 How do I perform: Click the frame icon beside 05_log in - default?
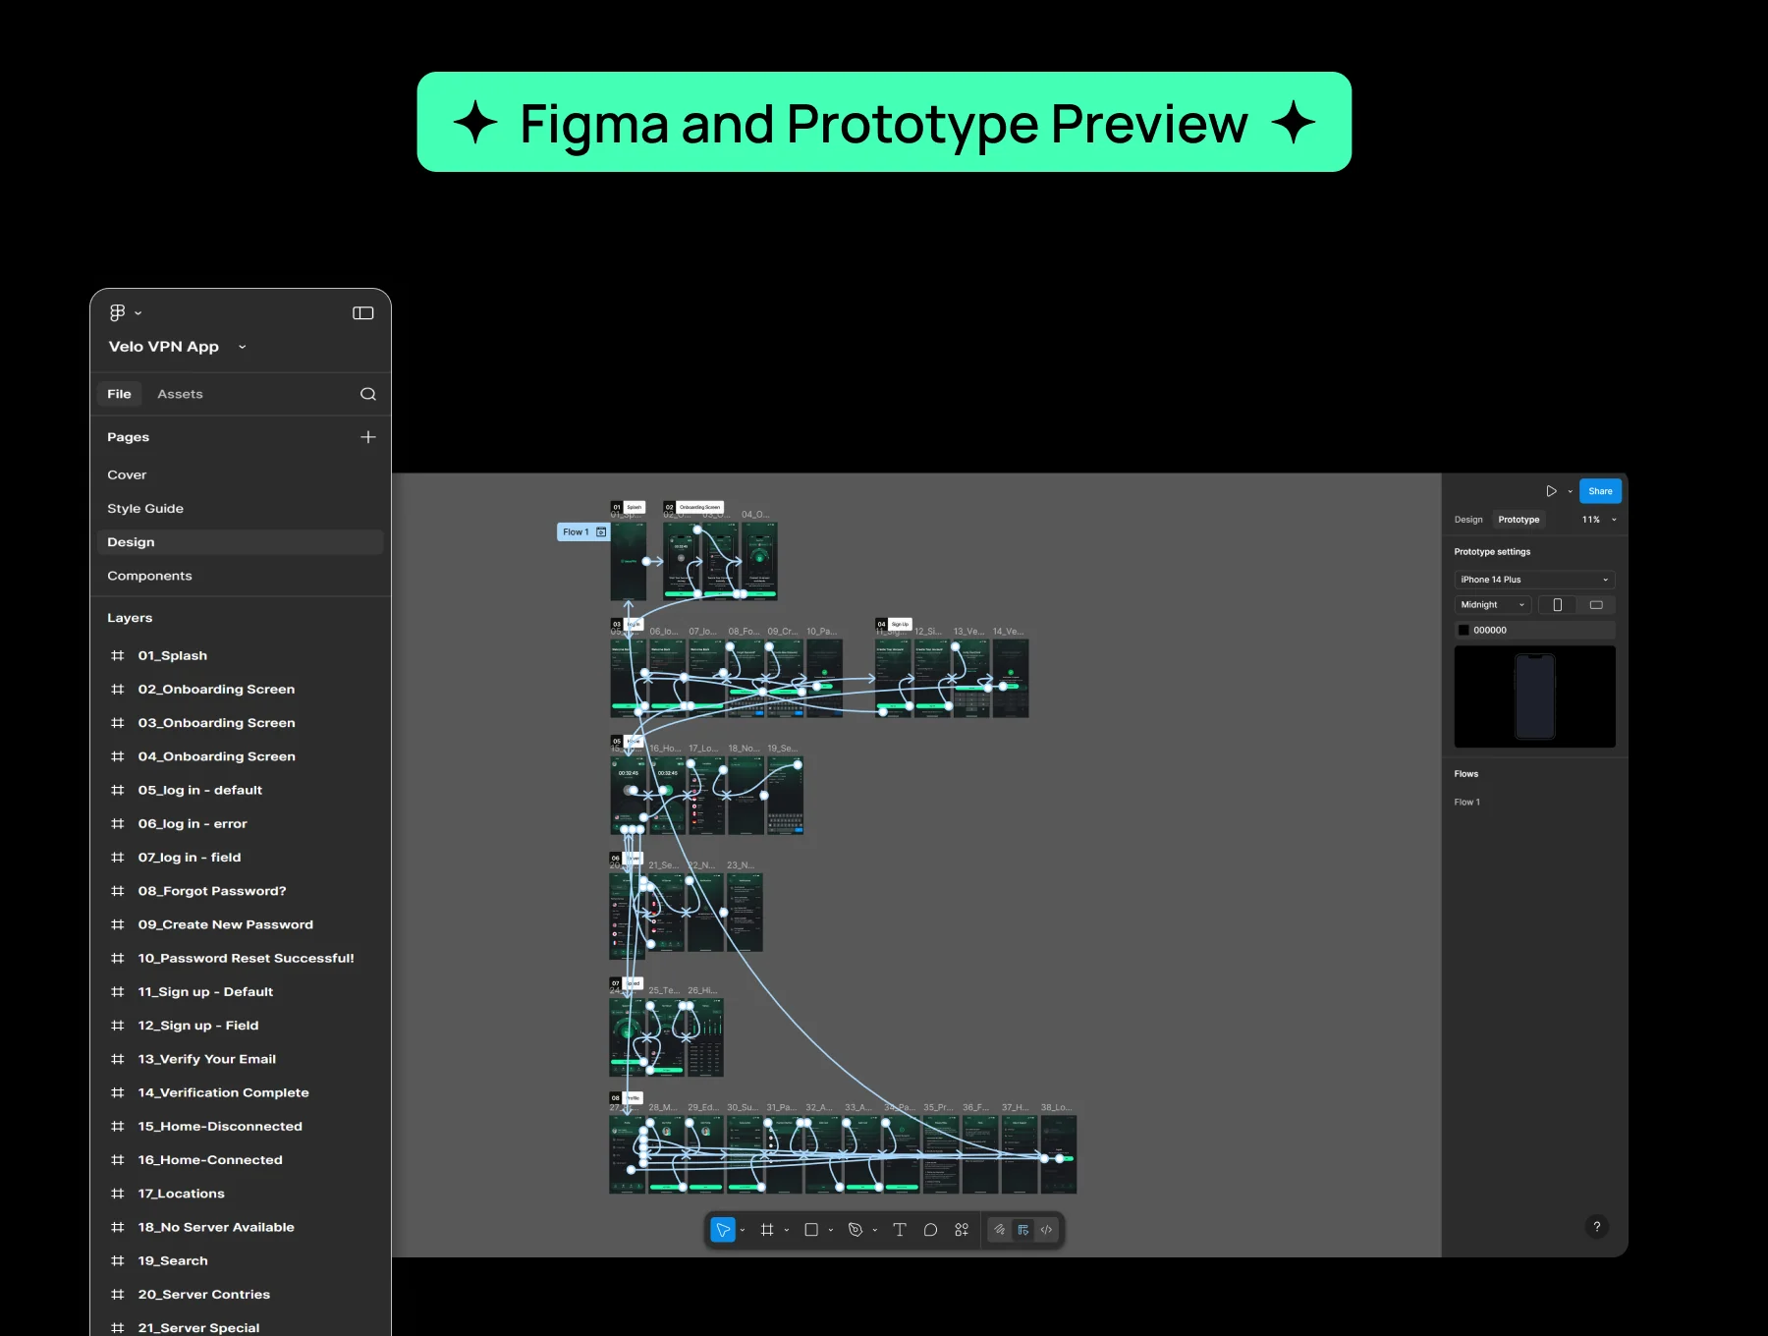(118, 790)
